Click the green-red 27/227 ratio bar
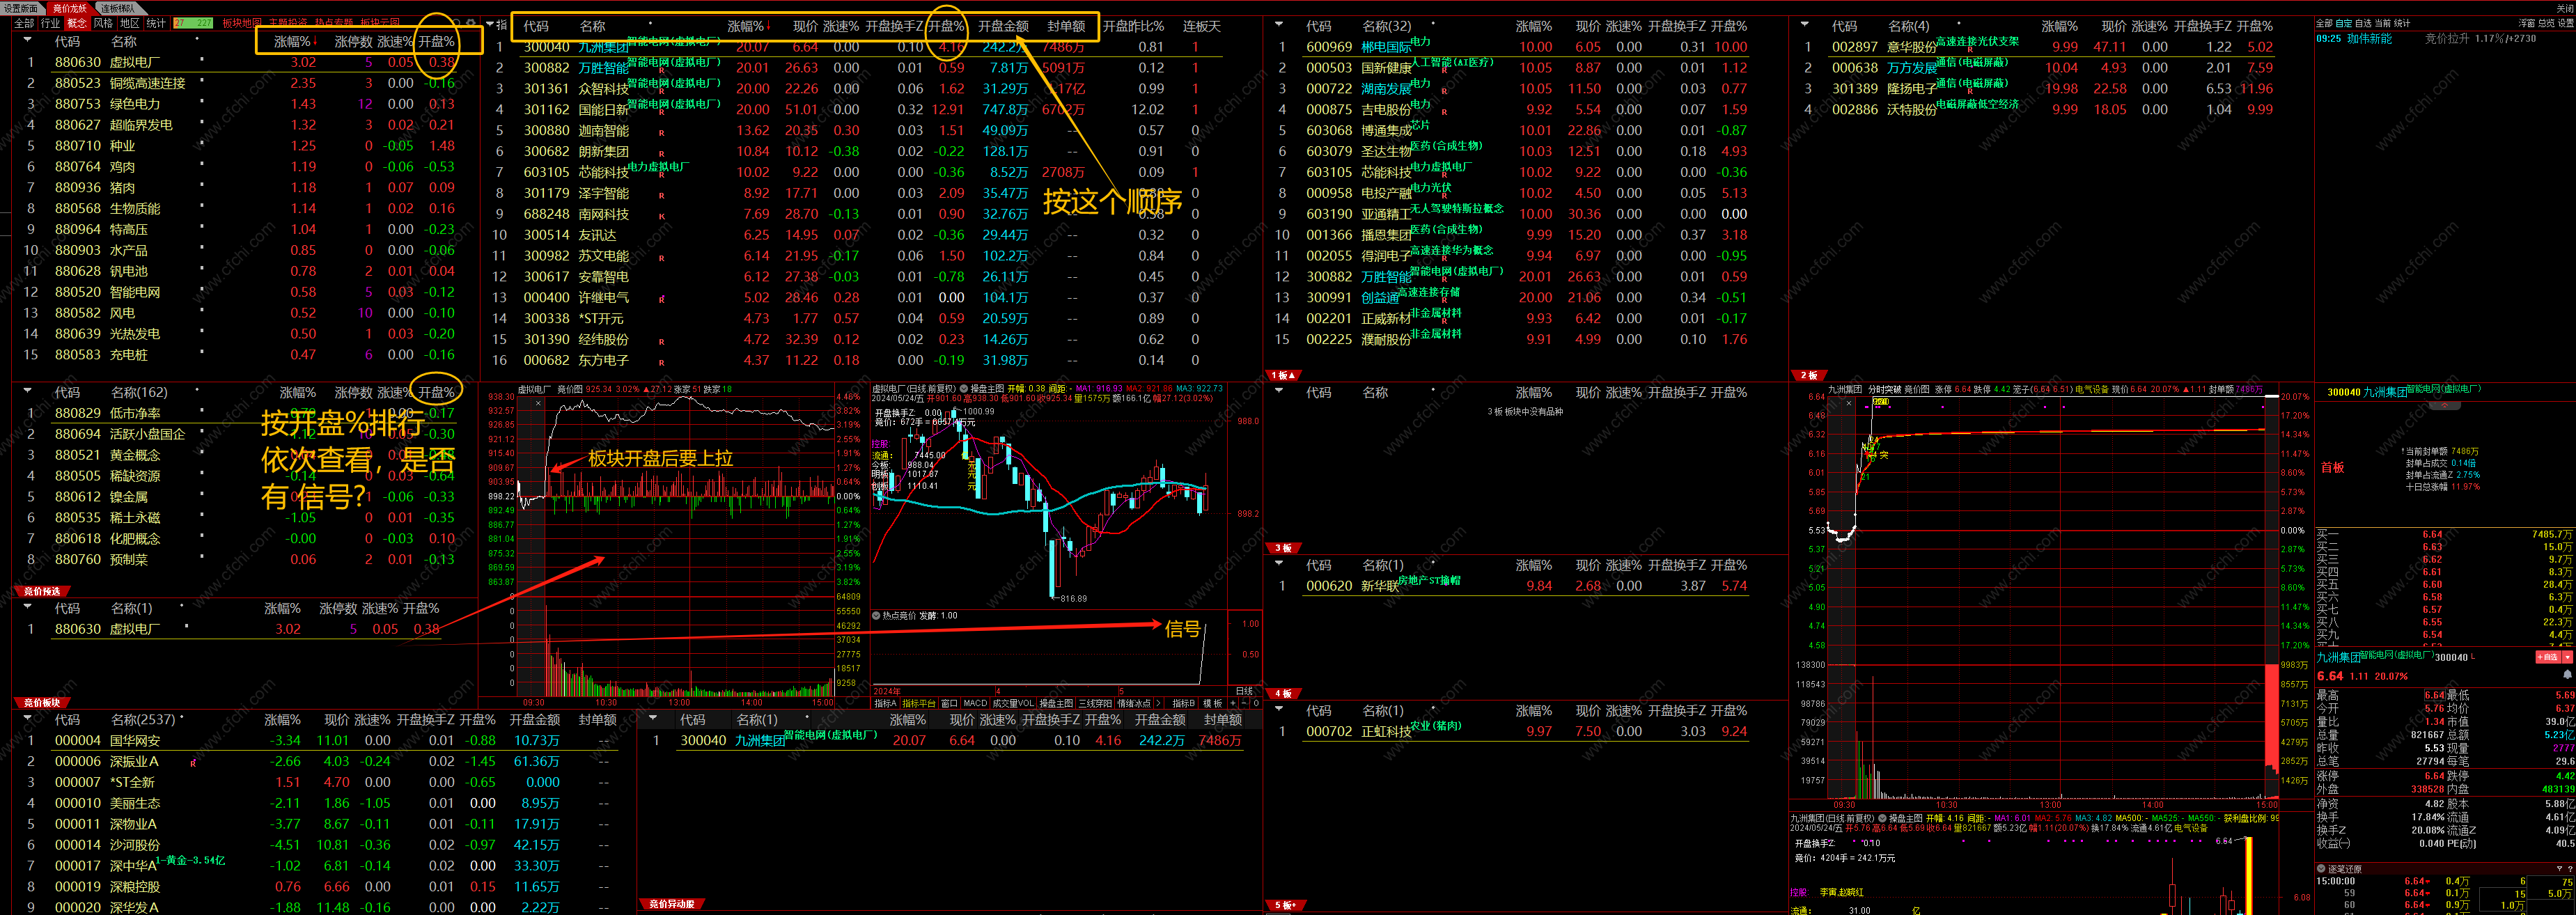 point(193,23)
